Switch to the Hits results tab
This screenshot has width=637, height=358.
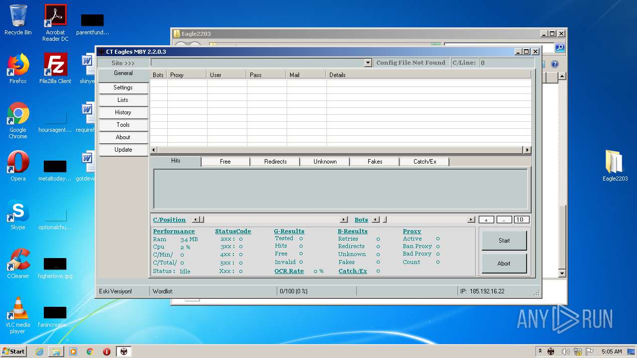(176, 161)
